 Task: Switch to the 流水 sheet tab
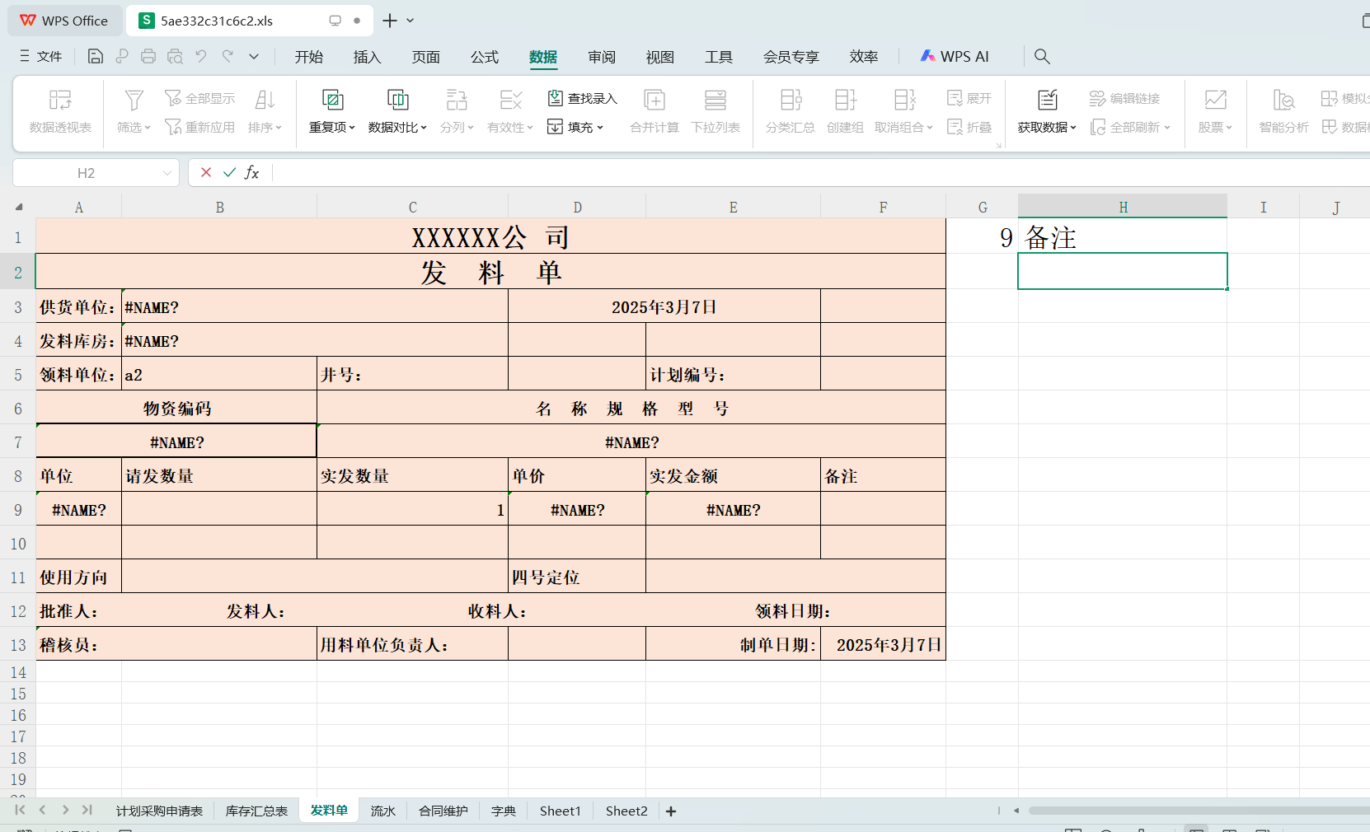(382, 811)
